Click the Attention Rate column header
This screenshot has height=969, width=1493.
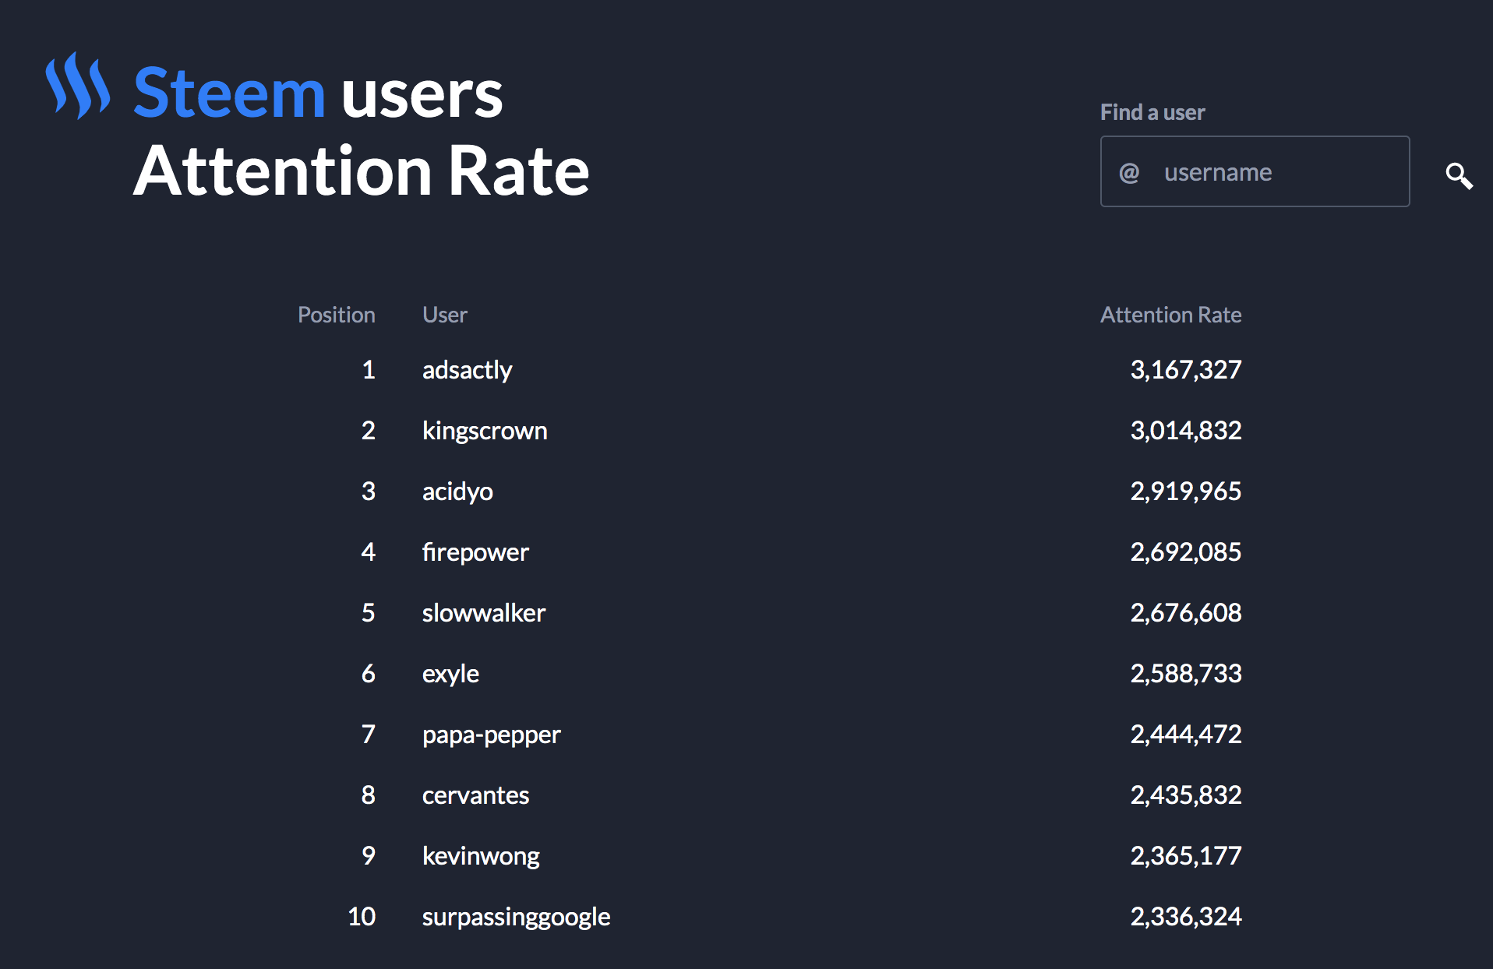tap(1170, 315)
